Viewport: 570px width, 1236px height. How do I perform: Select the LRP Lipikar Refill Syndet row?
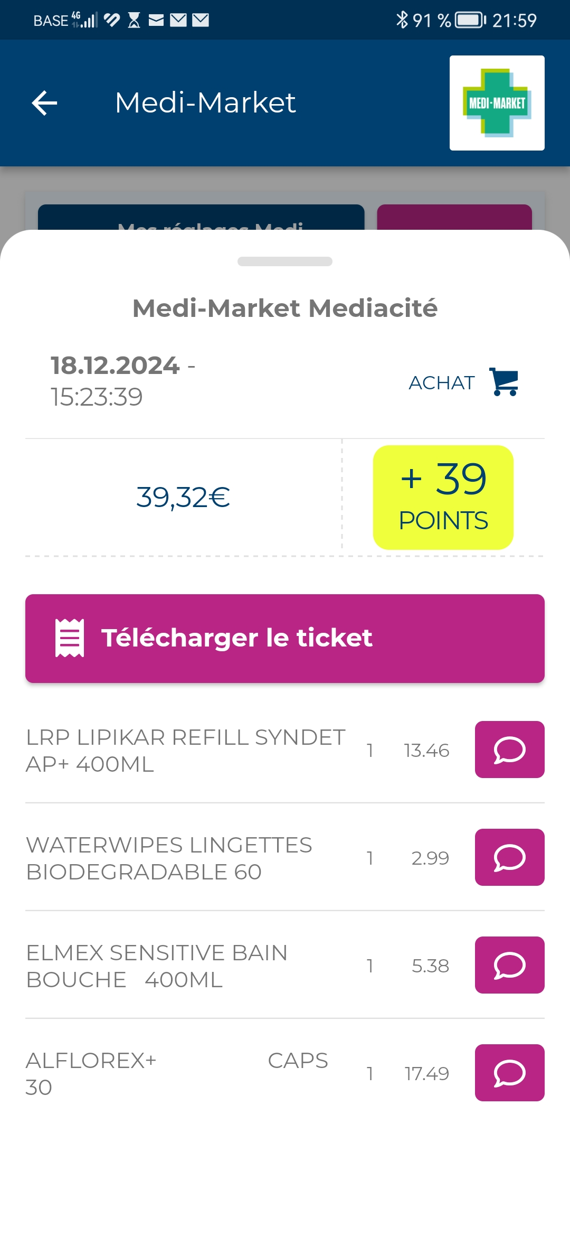tap(186, 751)
